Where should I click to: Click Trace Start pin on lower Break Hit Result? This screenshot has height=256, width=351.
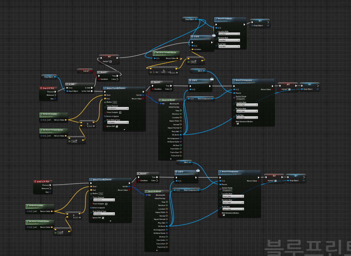pyautogui.click(x=167, y=244)
